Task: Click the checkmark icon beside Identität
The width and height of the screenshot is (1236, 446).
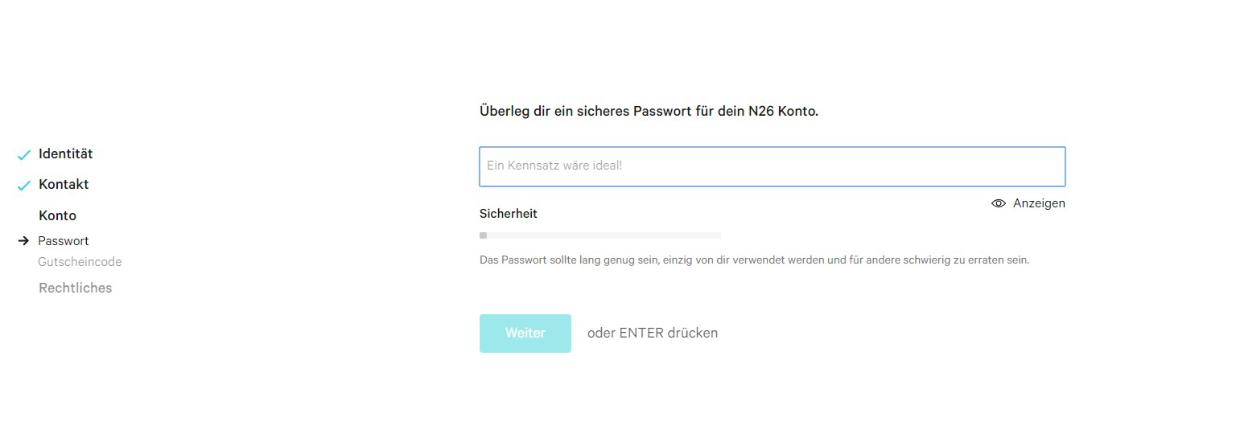Action: tap(23, 155)
